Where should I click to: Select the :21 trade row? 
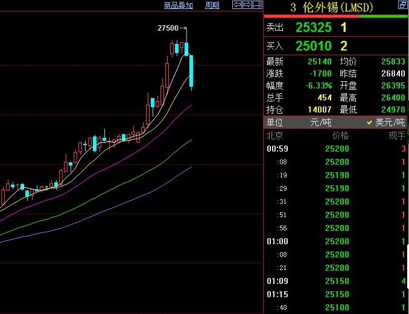click(x=336, y=268)
